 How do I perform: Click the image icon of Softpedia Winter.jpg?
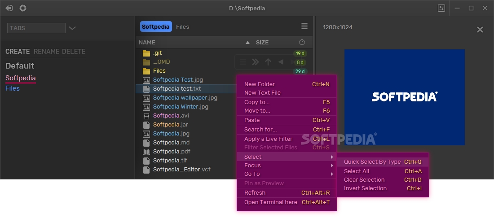[146, 107]
